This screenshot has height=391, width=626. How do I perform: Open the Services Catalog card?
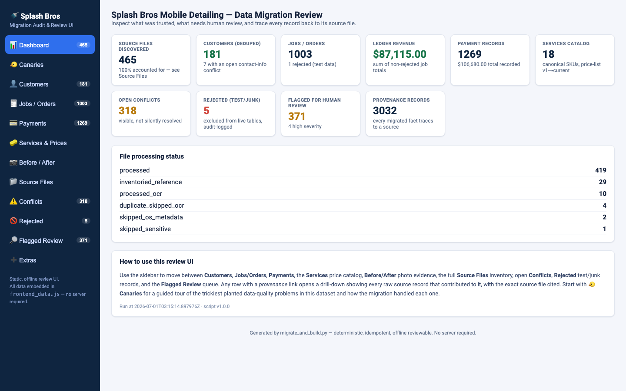tap(575, 60)
